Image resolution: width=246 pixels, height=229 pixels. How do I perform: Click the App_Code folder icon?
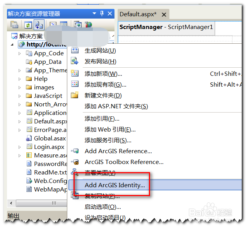(29, 53)
